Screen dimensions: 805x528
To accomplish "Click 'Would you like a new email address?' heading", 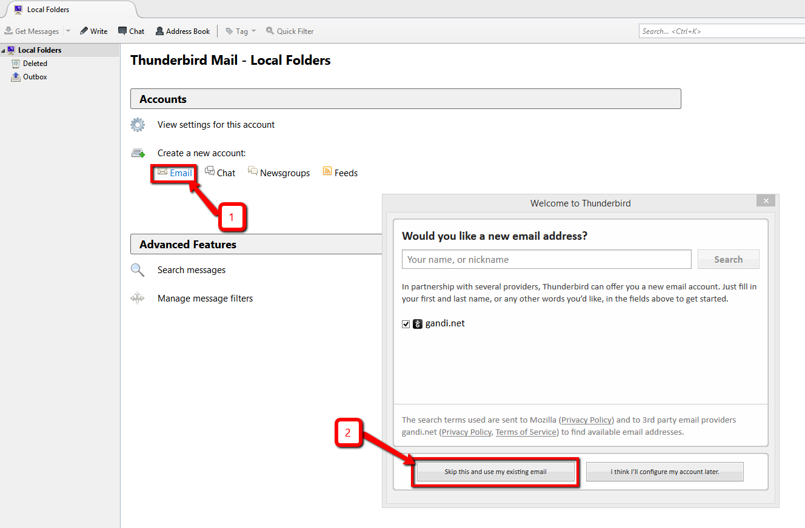I will point(495,236).
